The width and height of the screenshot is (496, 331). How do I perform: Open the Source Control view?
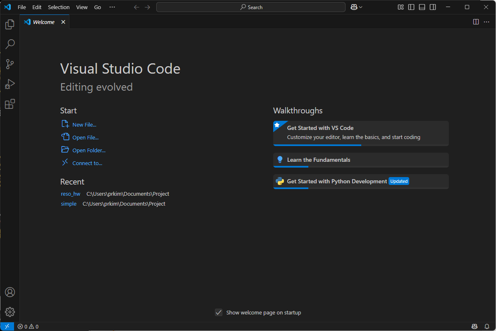(10, 64)
